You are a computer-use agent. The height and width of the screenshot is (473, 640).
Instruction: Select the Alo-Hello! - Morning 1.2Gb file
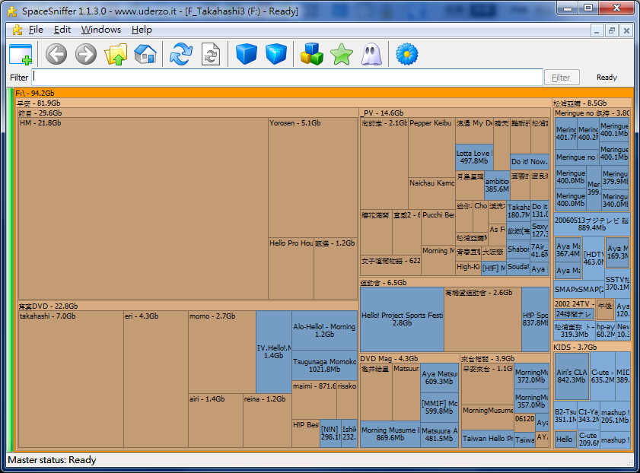pyautogui.click(x=324, y=330)
